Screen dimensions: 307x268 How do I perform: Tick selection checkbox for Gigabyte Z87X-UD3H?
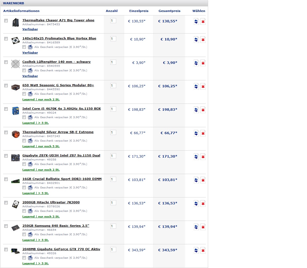pyautogui.click(x=6, y=156)
